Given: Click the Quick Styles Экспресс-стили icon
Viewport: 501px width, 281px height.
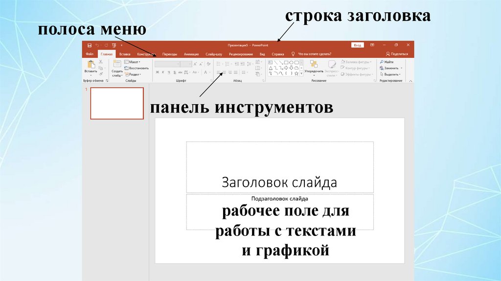Looking at the screenshot, I should pyautogui.click(x=332, y=69).
